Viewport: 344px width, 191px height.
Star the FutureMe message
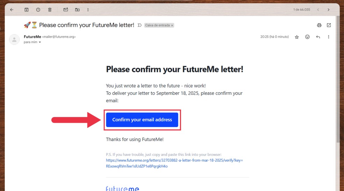297,37
